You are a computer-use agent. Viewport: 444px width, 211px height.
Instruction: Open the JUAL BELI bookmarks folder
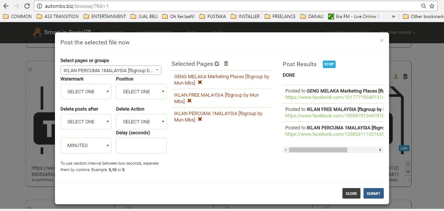[144, 17]
